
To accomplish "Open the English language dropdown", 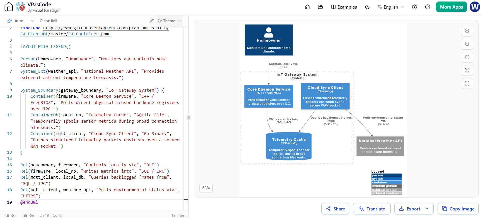I will 390,7.
